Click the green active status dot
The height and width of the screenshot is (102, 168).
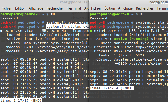91,31
